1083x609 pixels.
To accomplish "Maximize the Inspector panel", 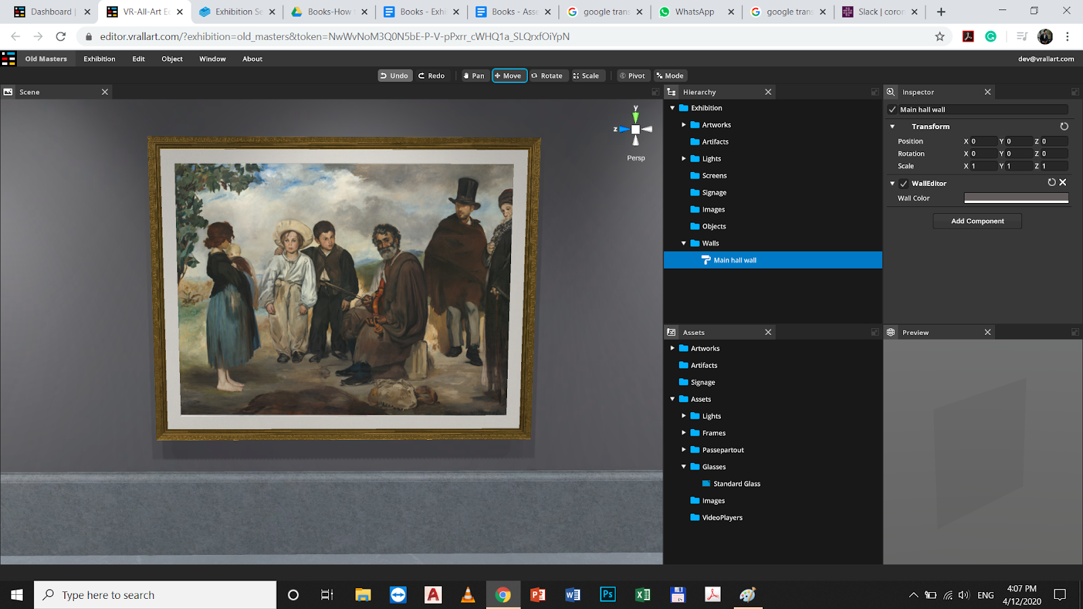I will click(x=1075, y=92).
